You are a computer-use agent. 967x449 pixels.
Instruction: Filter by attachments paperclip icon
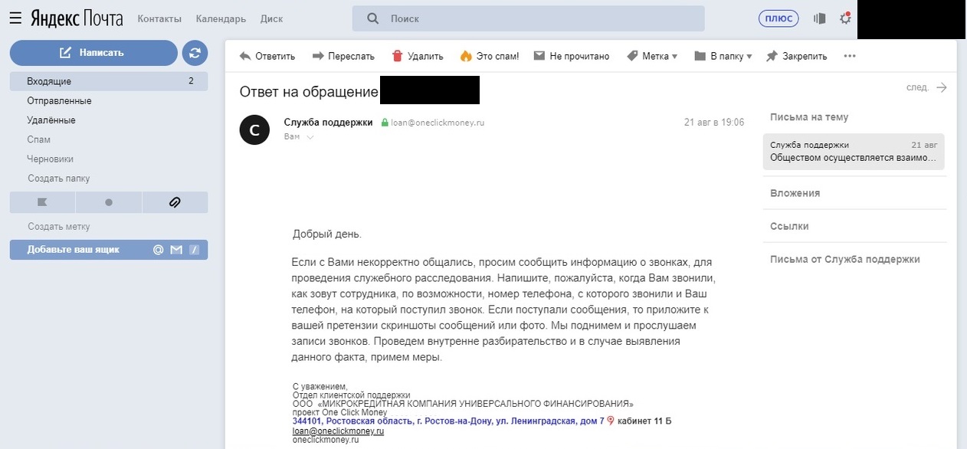click(175, 202)
